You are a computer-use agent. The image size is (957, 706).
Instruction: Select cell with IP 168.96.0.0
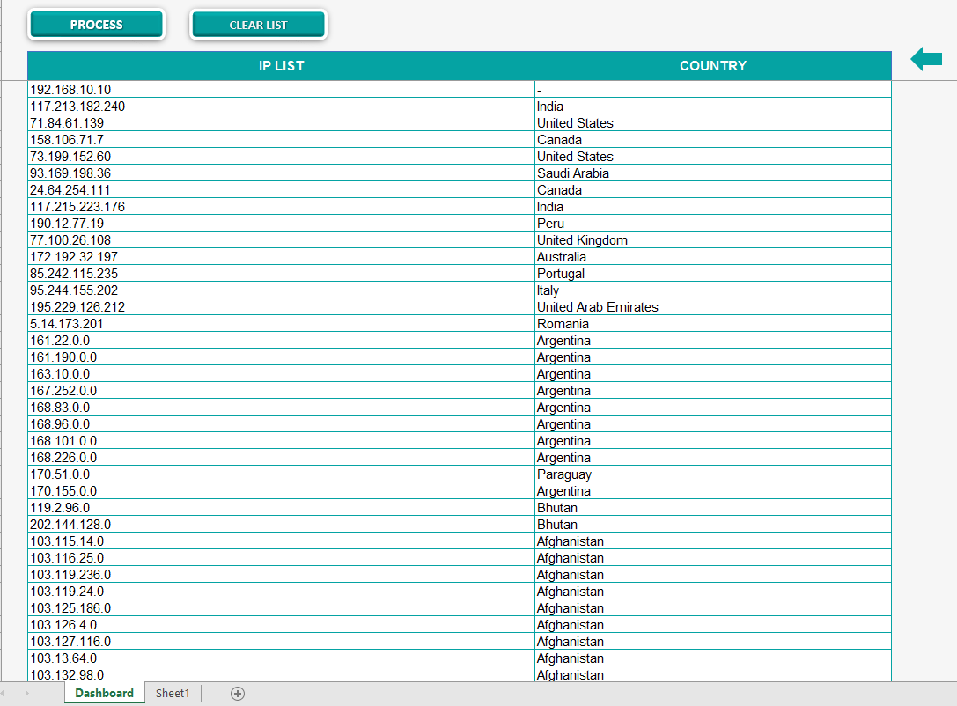282,424
